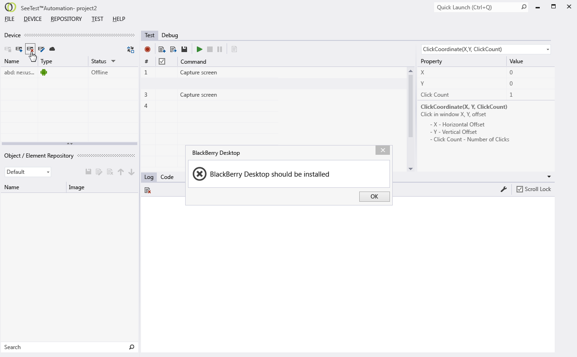Screen dimensions: 577x357
Task: Click the command list vertical scrollbar thumb
Action: [410, 106]
